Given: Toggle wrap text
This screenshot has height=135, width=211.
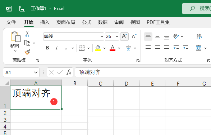Looking at the screenshot, I should 199,37.
